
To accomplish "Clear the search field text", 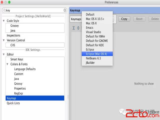I will click(x=65, y=10).
